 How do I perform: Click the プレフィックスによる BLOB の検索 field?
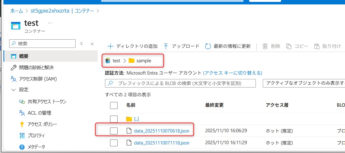181,83
